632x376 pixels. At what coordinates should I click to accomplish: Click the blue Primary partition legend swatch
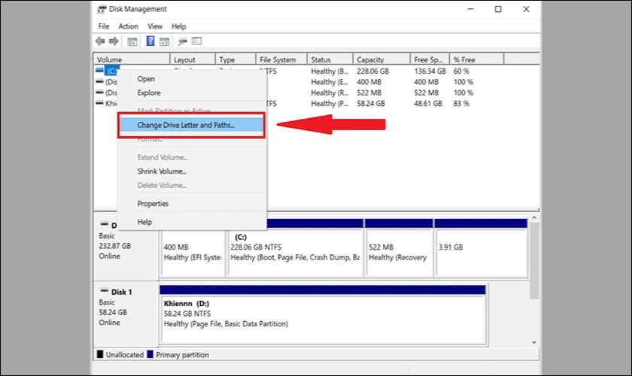pos(150,354)
